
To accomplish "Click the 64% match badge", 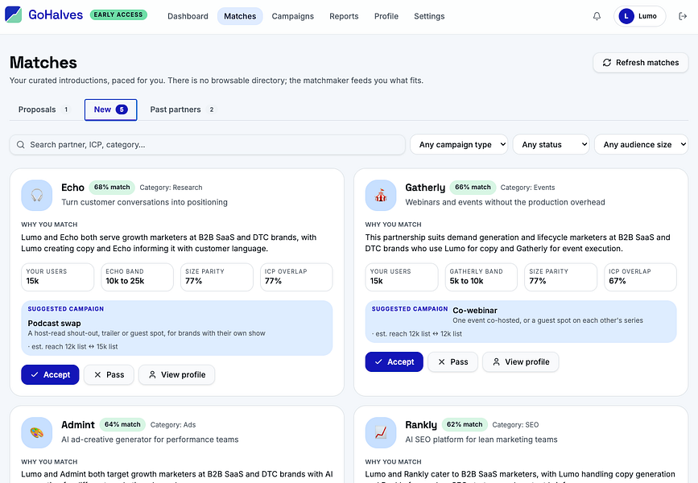I will point(122,425).
